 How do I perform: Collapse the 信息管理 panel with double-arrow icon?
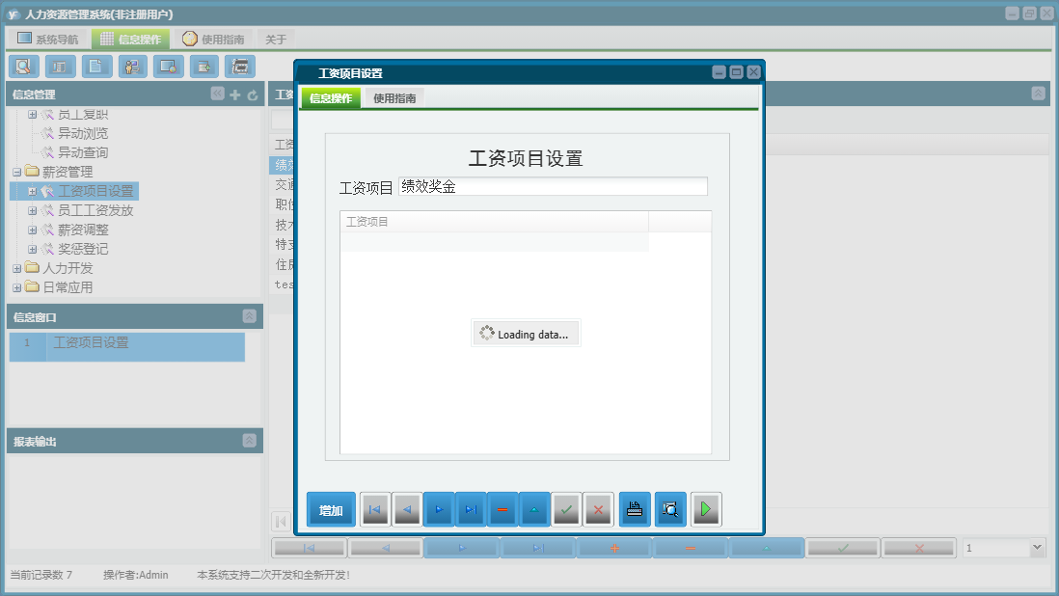217,94
